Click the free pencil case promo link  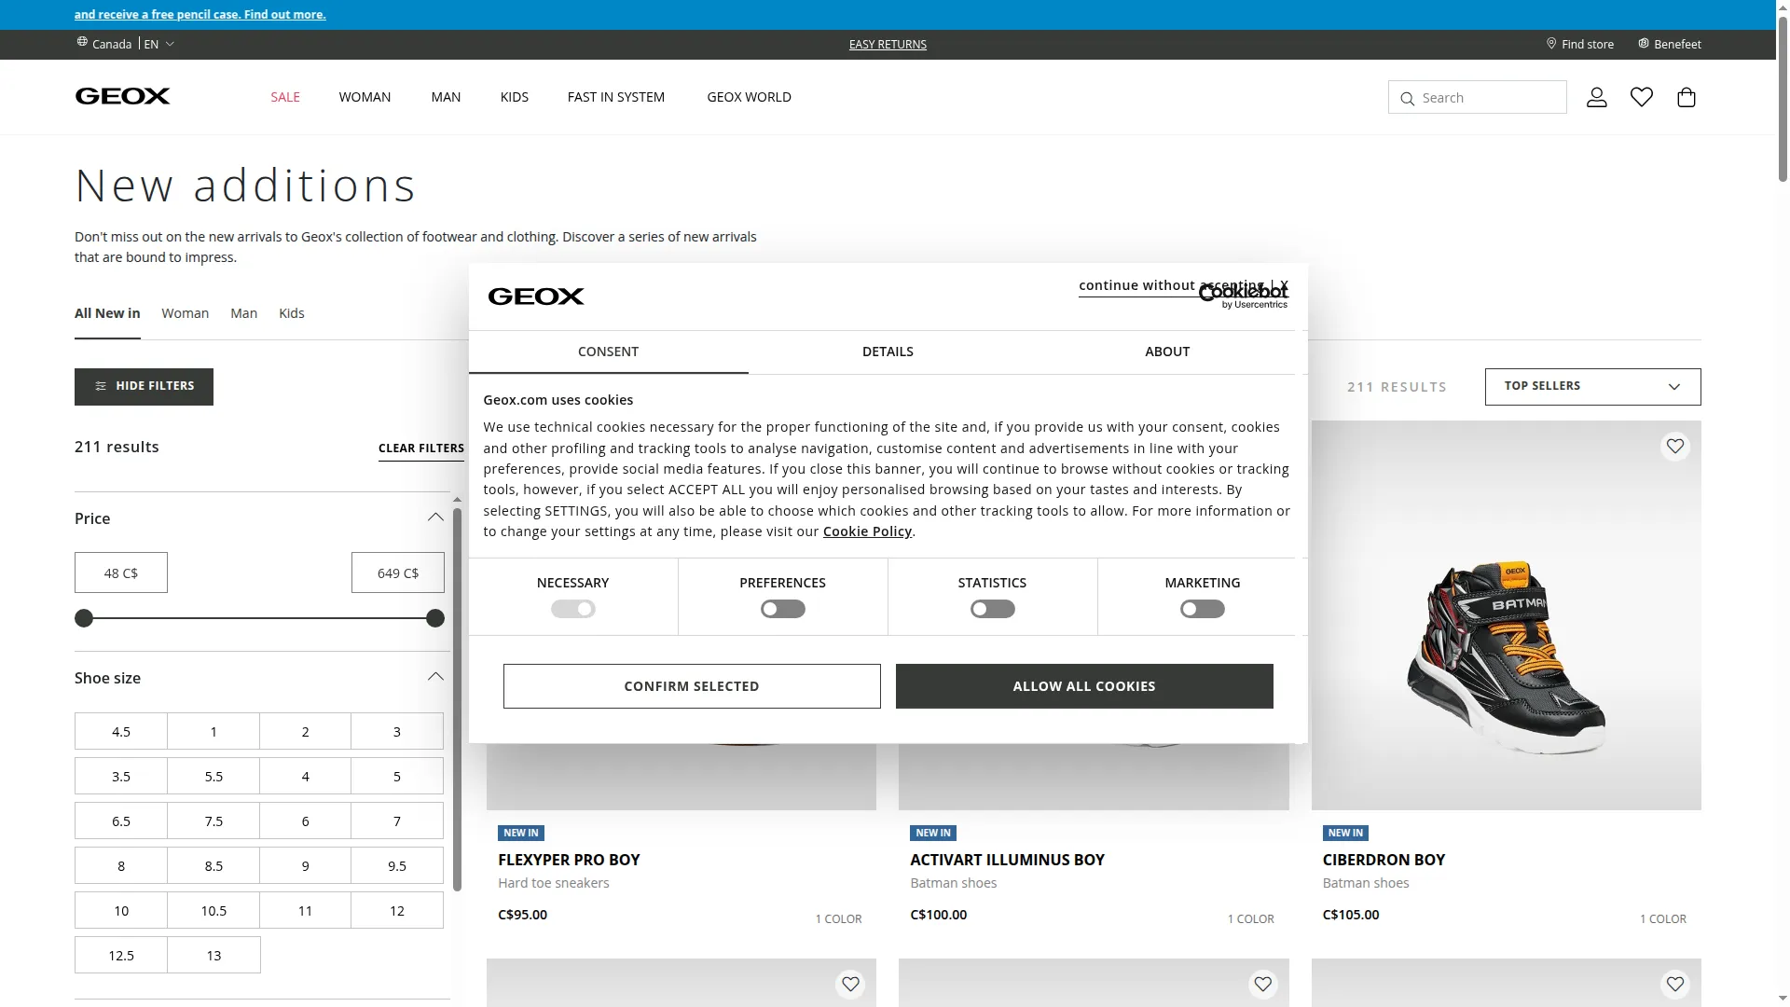[x=200, y=15]
